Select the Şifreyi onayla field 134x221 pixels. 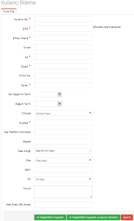63,38
